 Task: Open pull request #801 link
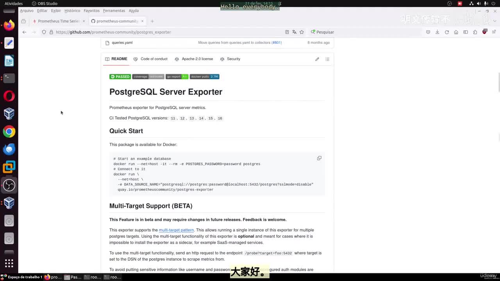pyautogui.click(x=277, y=43)
